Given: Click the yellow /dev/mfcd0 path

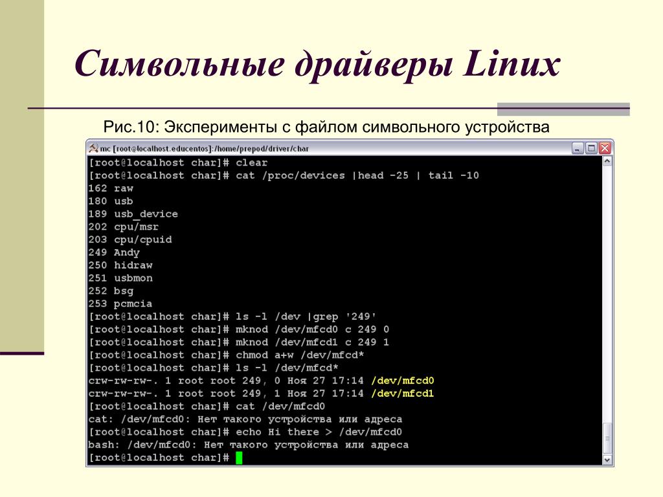Looking at the screenshot, I should click(x=403, y=381).
